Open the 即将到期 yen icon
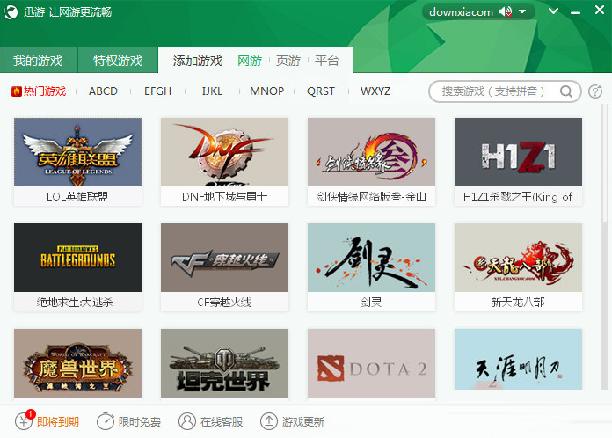612x438 pixels. [25, 421]
